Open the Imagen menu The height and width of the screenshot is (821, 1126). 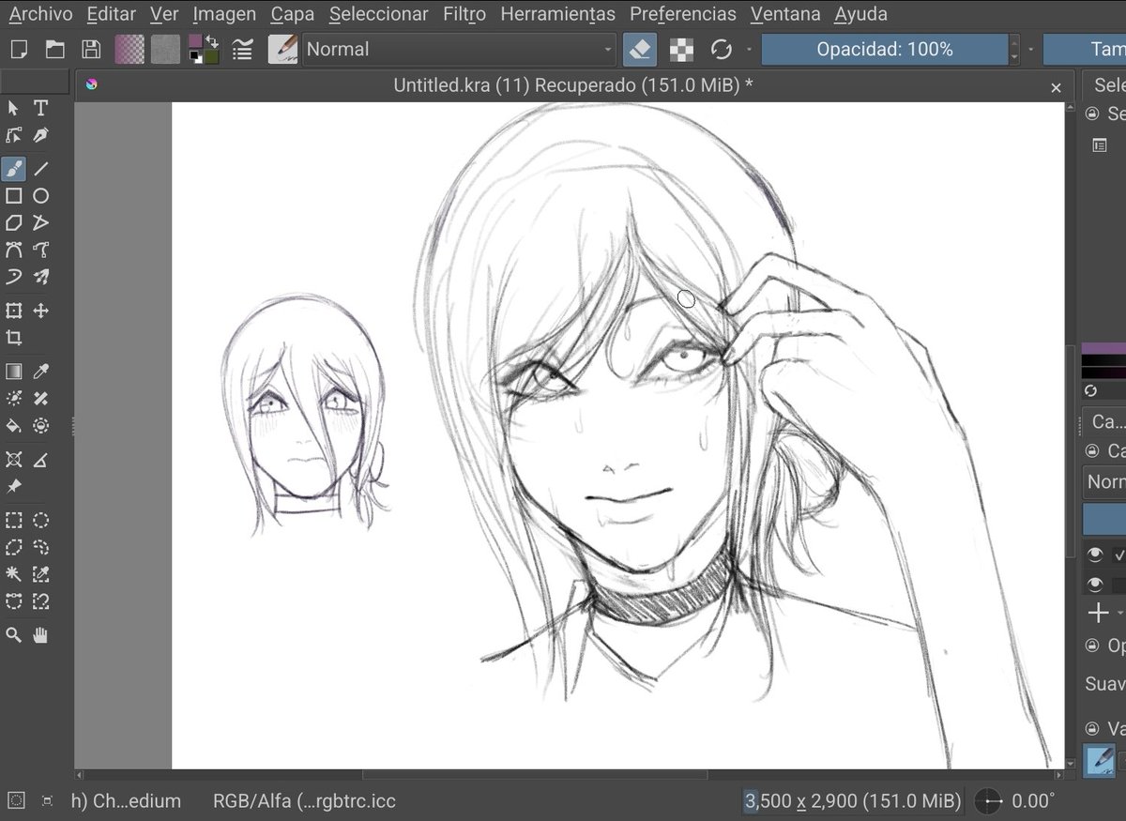pyautogui.click(x=224, y=14)
